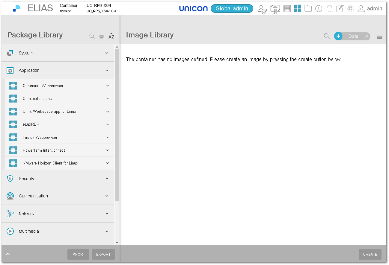Viewport: 389px width, 265px height.
Task: Click the Chromium Webbrowser package icon
Action: point(13,86)
